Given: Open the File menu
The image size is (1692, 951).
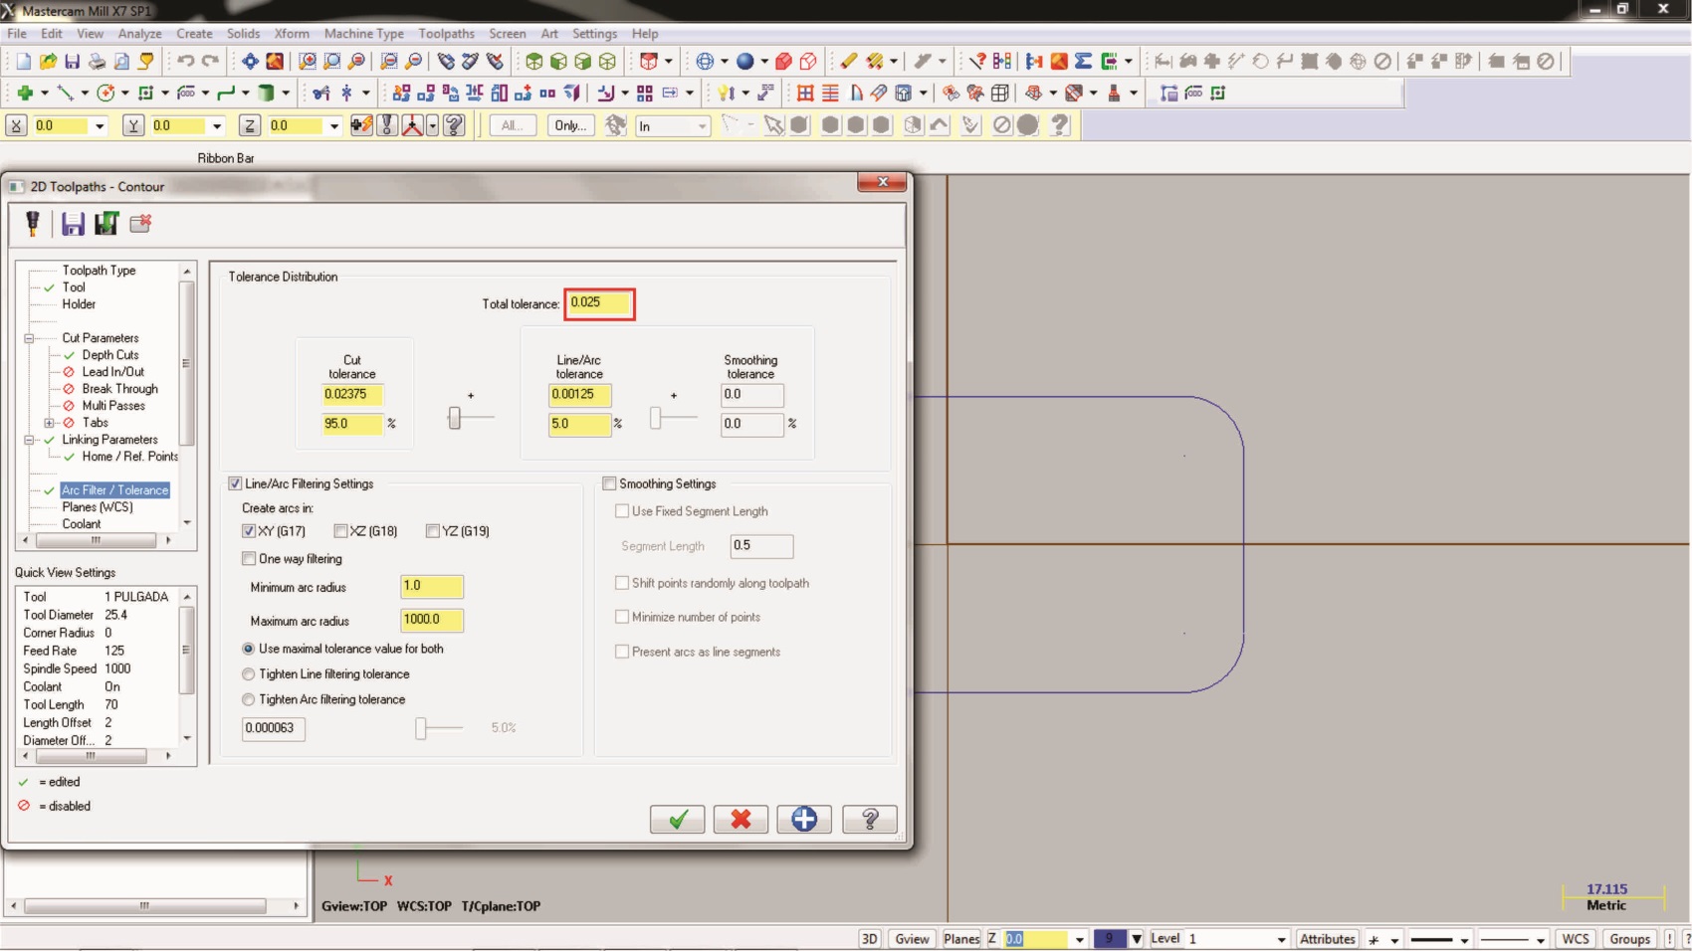Looking at the screenshot, I should [17, 34].
